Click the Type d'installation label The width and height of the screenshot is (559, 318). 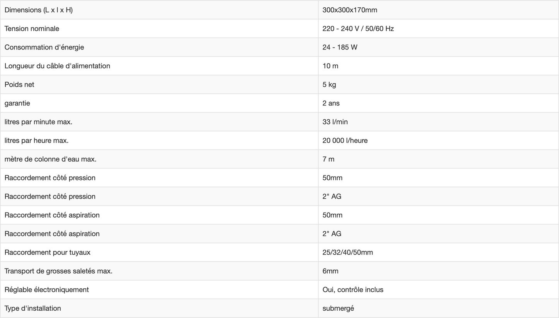point(33,308)
